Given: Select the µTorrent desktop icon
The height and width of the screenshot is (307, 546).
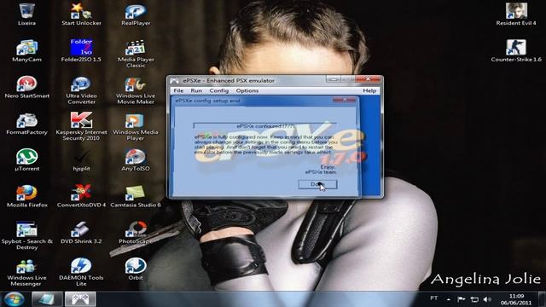Looking at the screenshot, I should 26,159.
